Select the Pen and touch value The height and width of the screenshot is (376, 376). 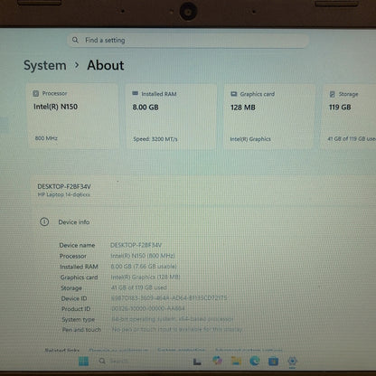[177, 330]
